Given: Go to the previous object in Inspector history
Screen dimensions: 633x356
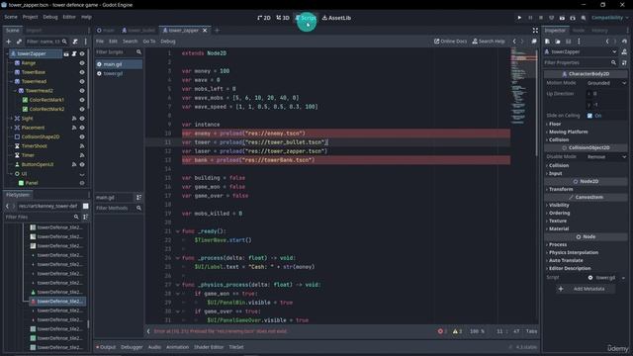Looking at the screenshot, I should (607, 42).
